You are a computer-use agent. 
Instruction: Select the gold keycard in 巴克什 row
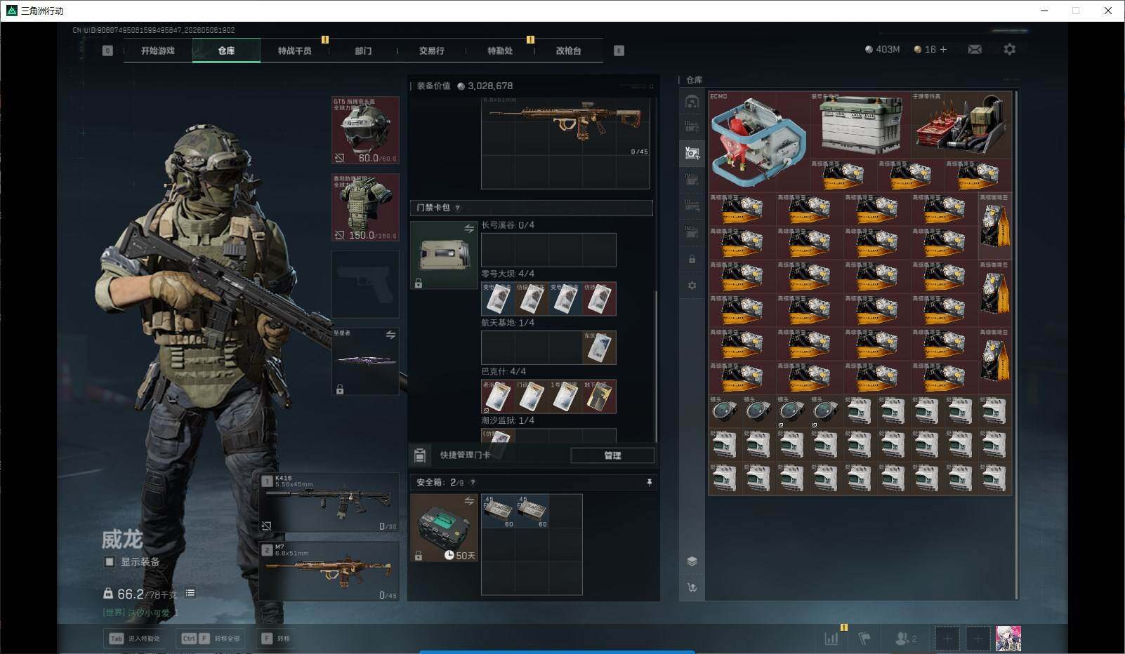599,396
